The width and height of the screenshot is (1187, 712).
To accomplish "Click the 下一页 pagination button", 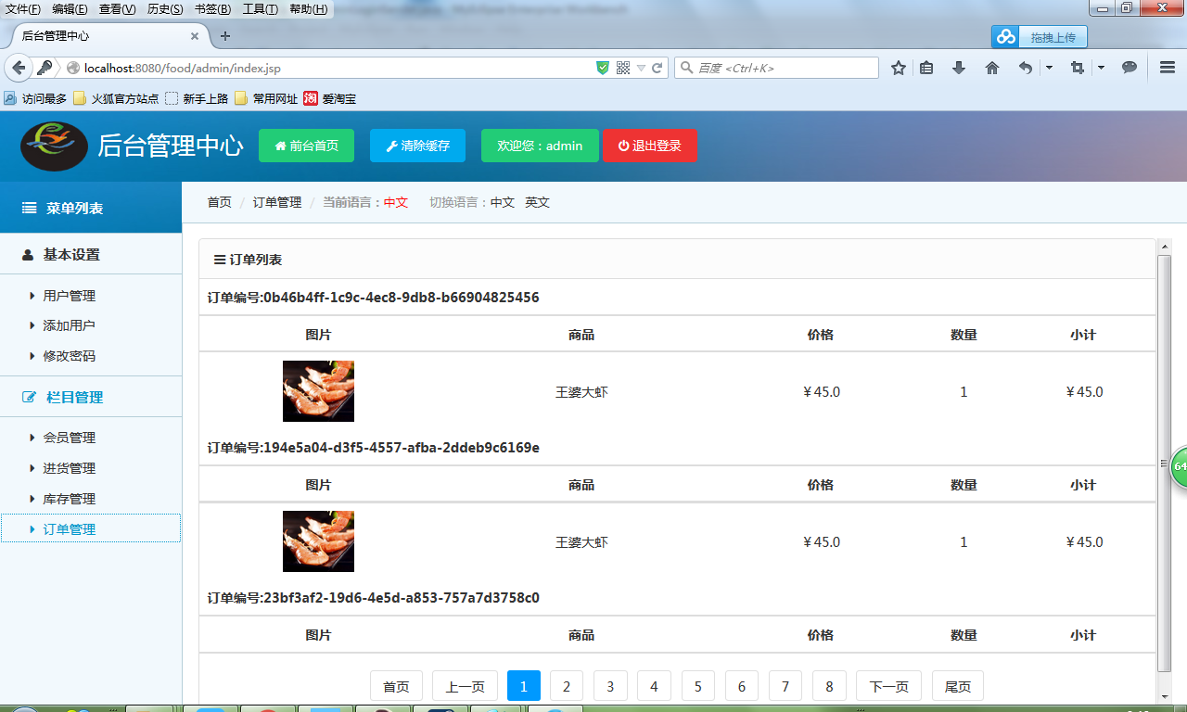I will [888, 686].
